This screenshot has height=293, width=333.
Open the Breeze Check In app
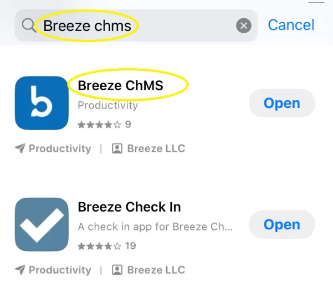tap(281, 225)
